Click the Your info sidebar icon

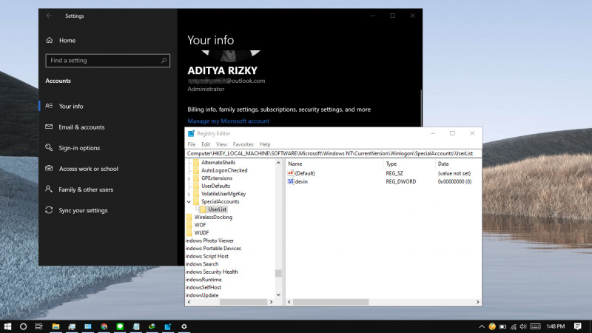point(49,106)
